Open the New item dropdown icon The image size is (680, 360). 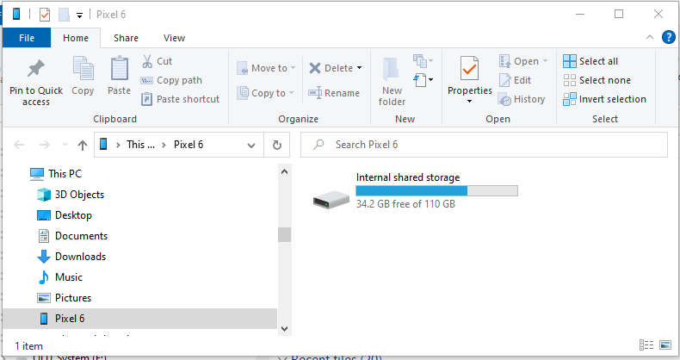pos(423,61)
